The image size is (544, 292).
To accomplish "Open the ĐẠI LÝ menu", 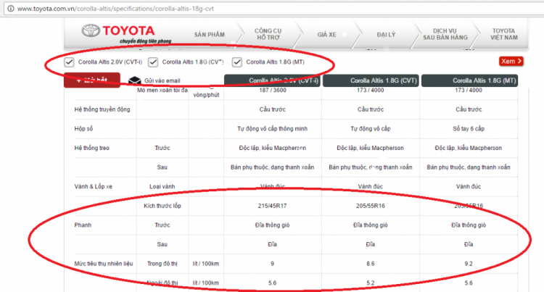I will tap(386, 34).
